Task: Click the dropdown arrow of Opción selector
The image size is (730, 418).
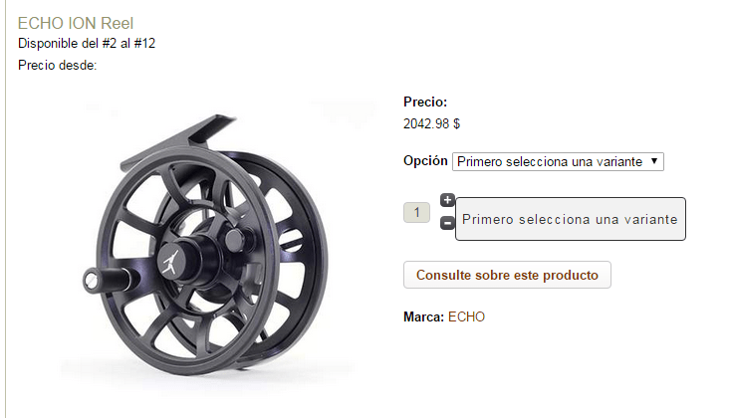Action: click(654, 161)
